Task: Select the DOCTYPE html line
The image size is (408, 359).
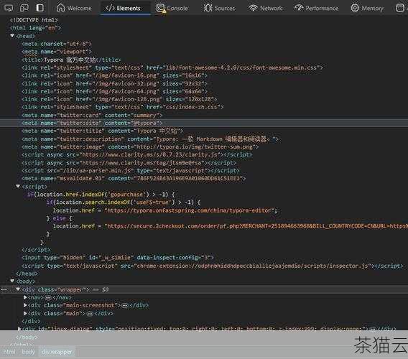Action: (x=34, y=20)
